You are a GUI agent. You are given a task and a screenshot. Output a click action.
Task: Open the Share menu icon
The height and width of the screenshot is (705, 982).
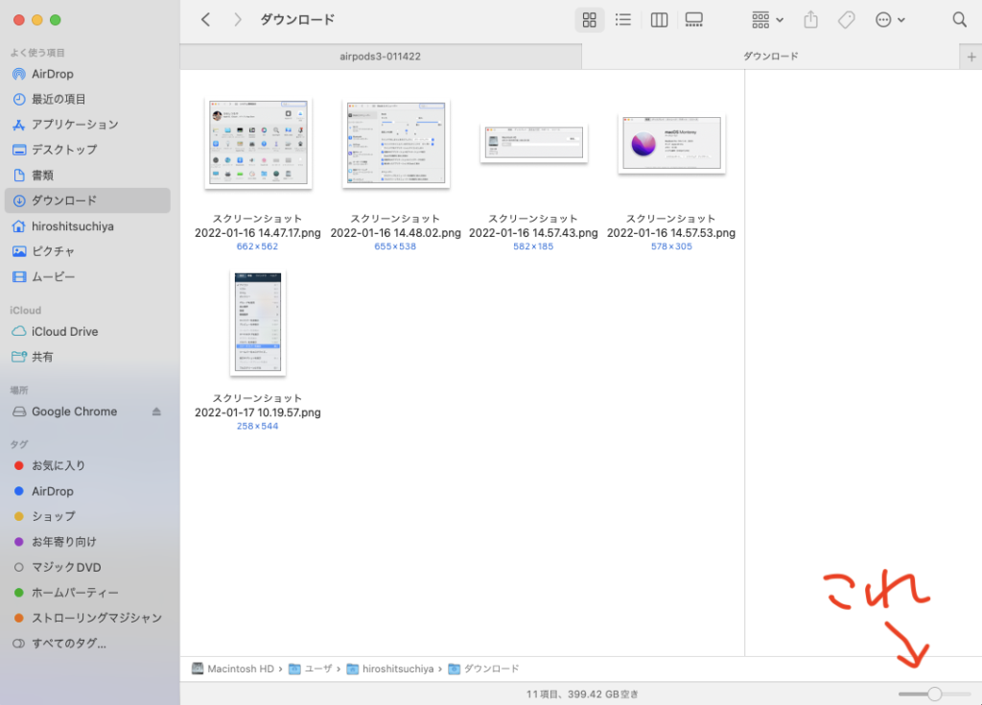pos(810,19)
